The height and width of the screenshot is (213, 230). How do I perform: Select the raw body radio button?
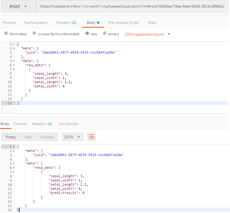(x=87, y=33)
